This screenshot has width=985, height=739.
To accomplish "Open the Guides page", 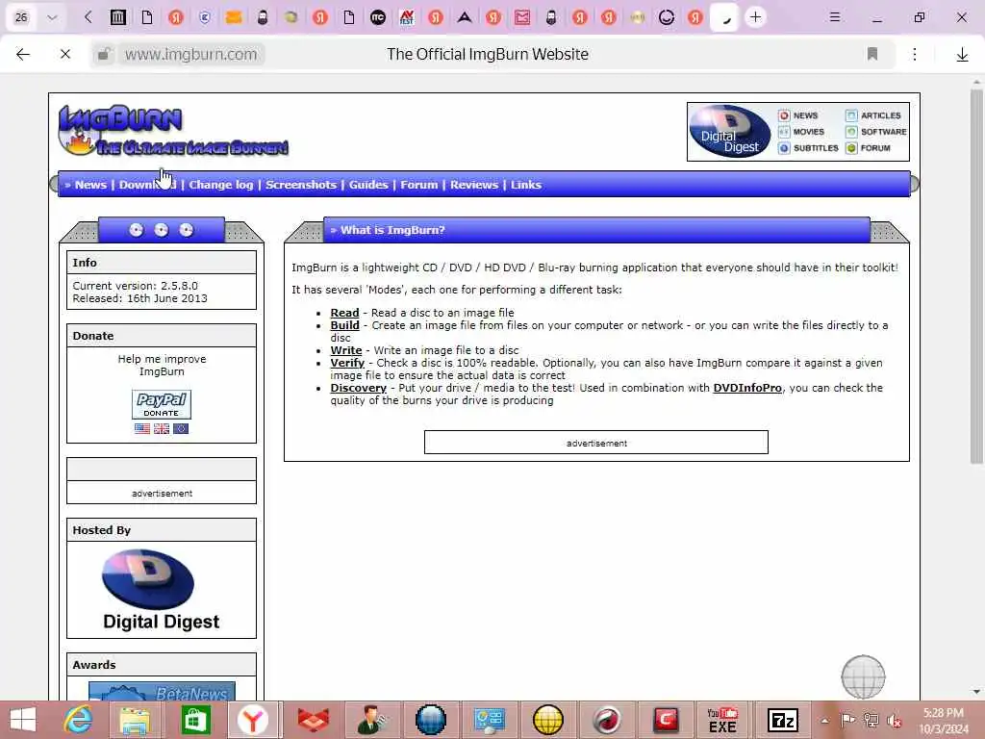I will (368, 185).
